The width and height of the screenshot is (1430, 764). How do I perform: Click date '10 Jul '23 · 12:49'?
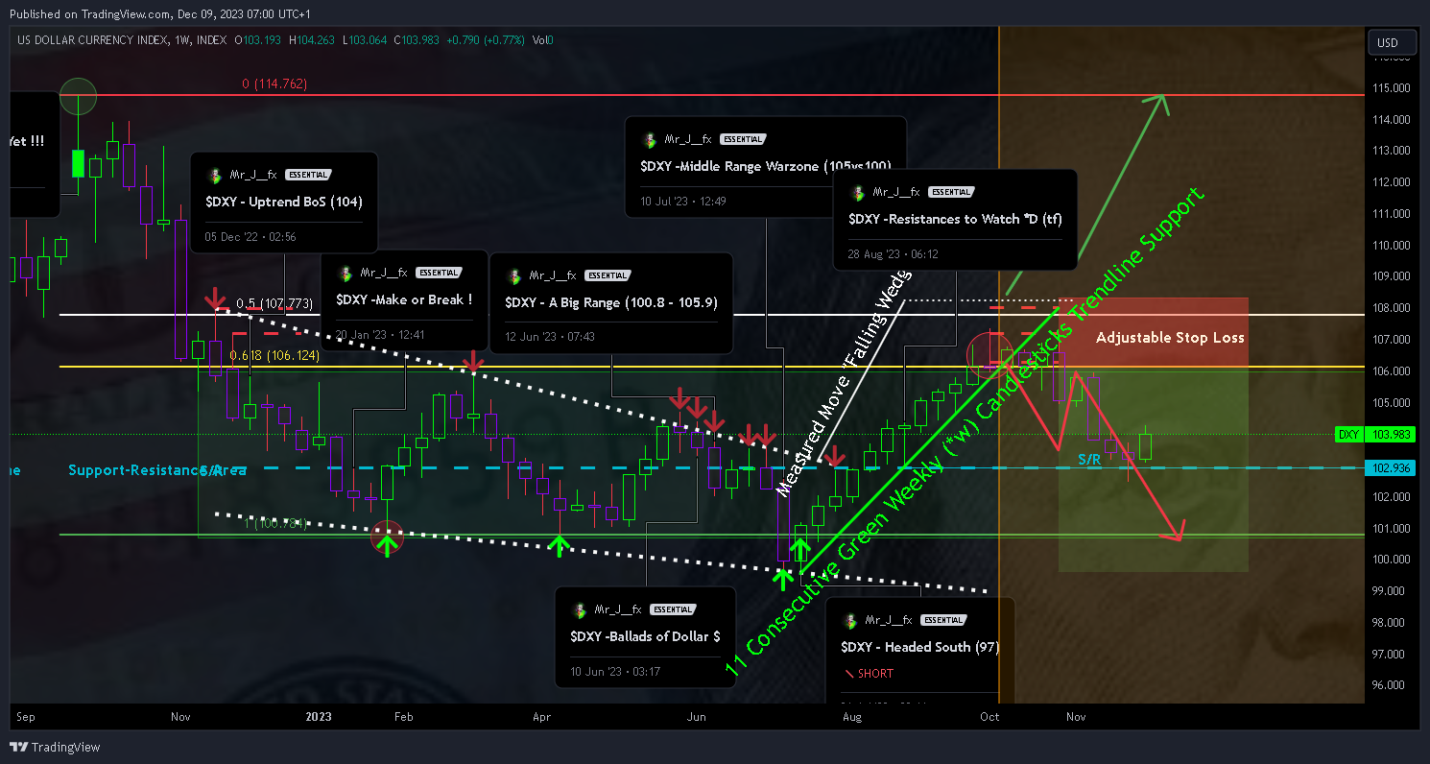tap(683, 201)
